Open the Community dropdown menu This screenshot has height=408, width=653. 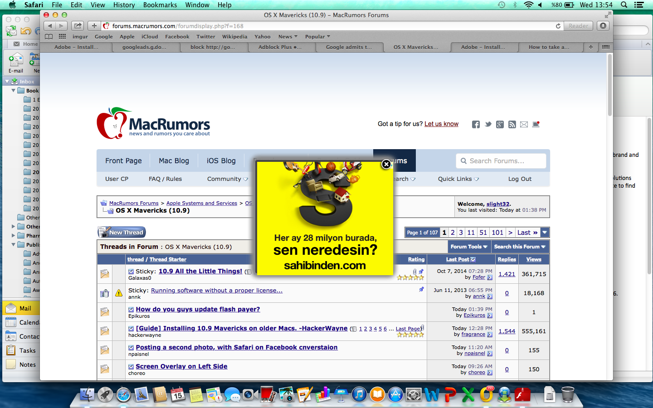coord(228,179)
